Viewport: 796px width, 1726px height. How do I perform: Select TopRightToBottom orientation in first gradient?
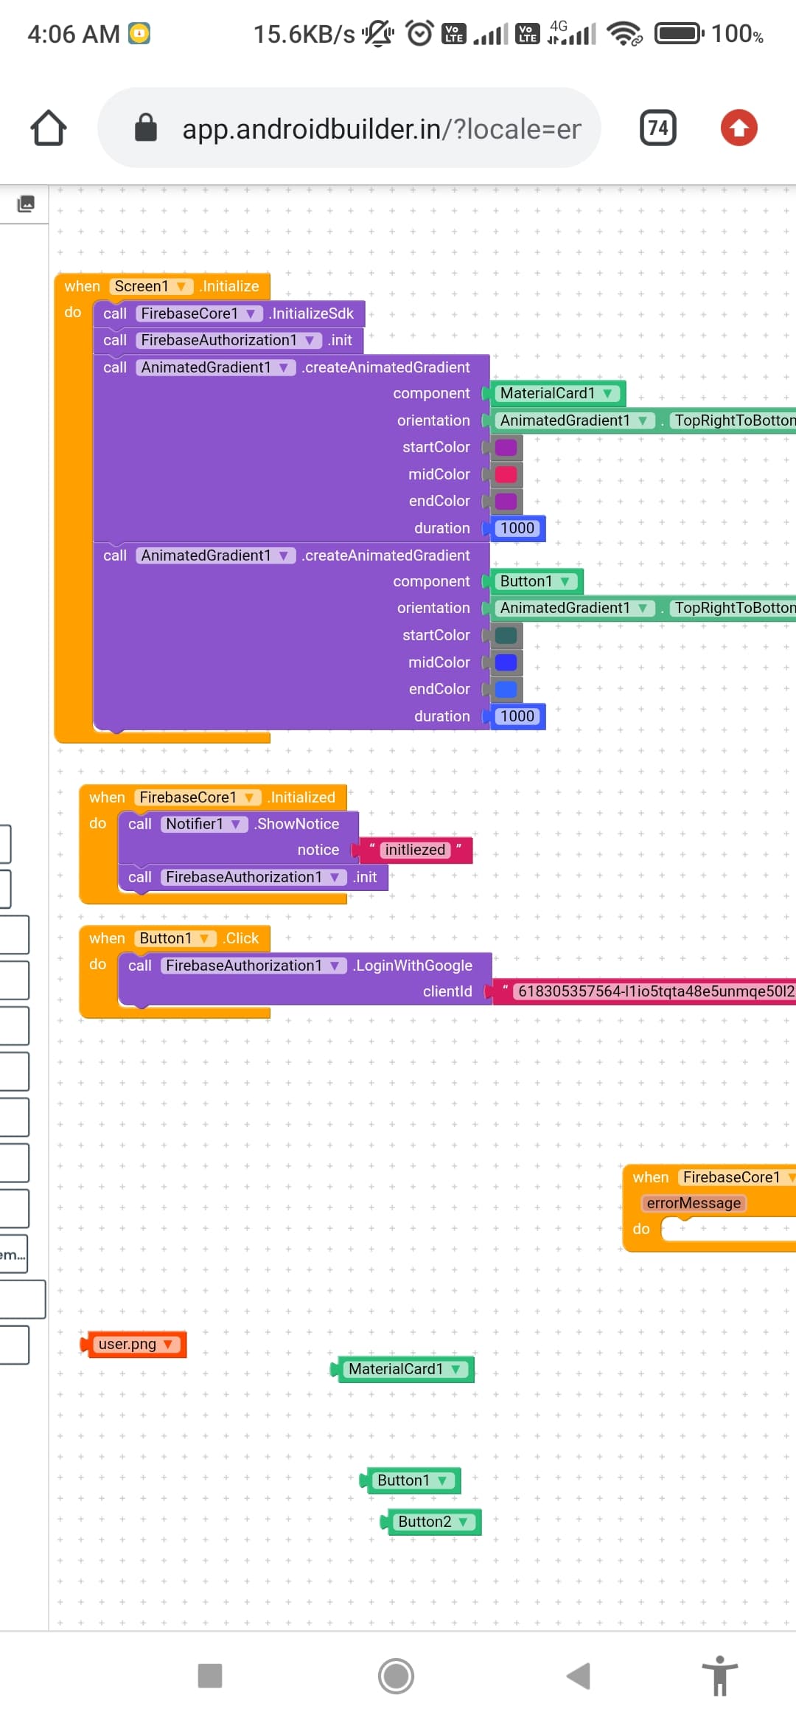(x=734, y=420)
